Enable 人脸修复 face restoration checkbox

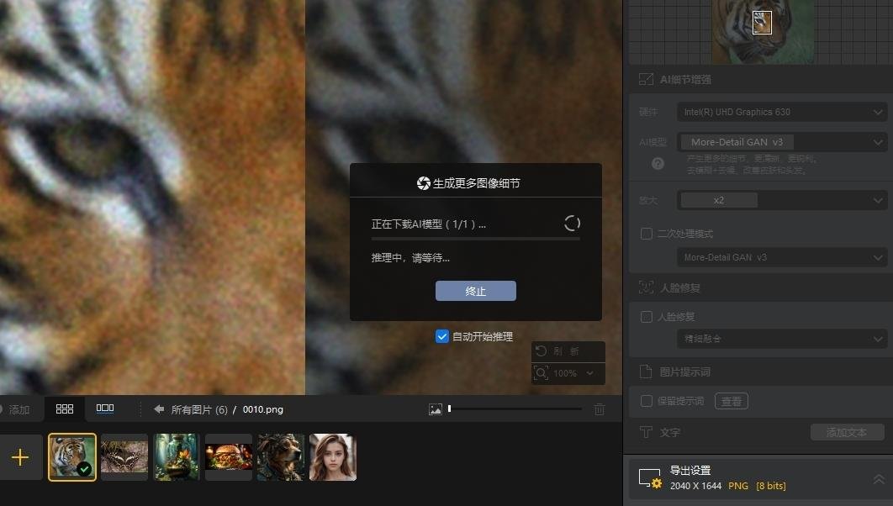click(647, 317)
